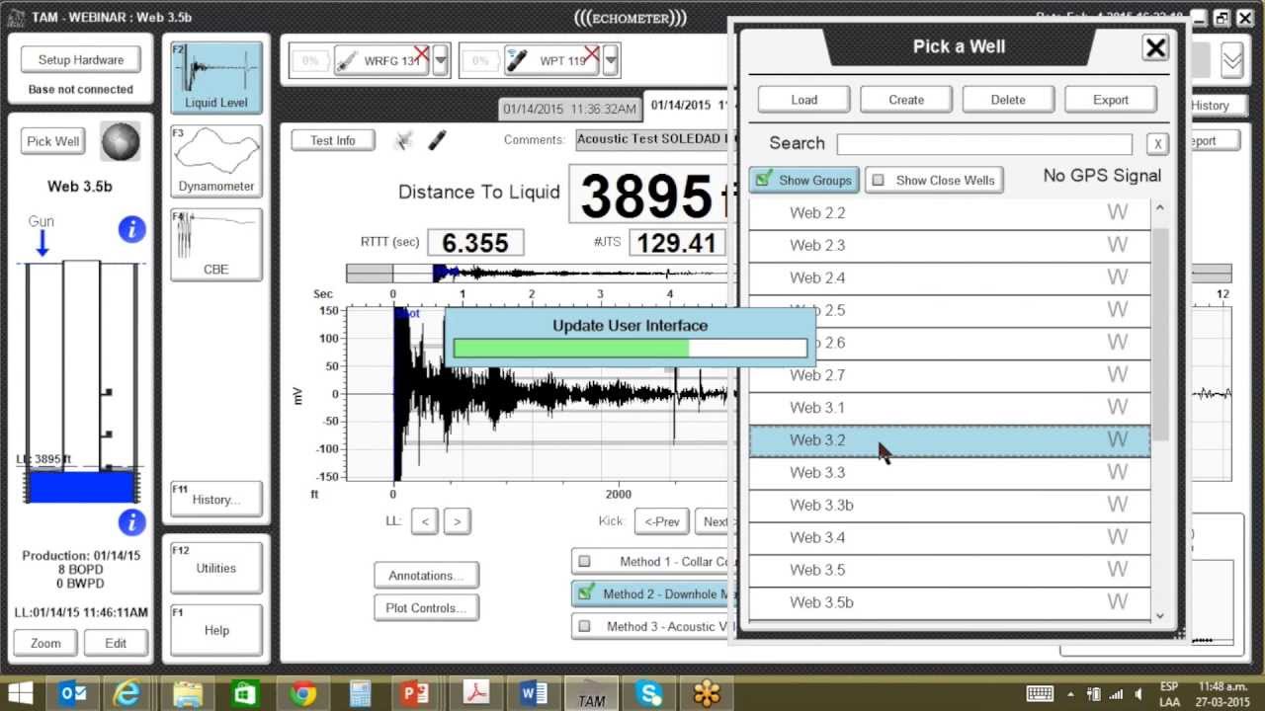Click the Export button
1265x711 pixels.
click(x=1111, y=100)
